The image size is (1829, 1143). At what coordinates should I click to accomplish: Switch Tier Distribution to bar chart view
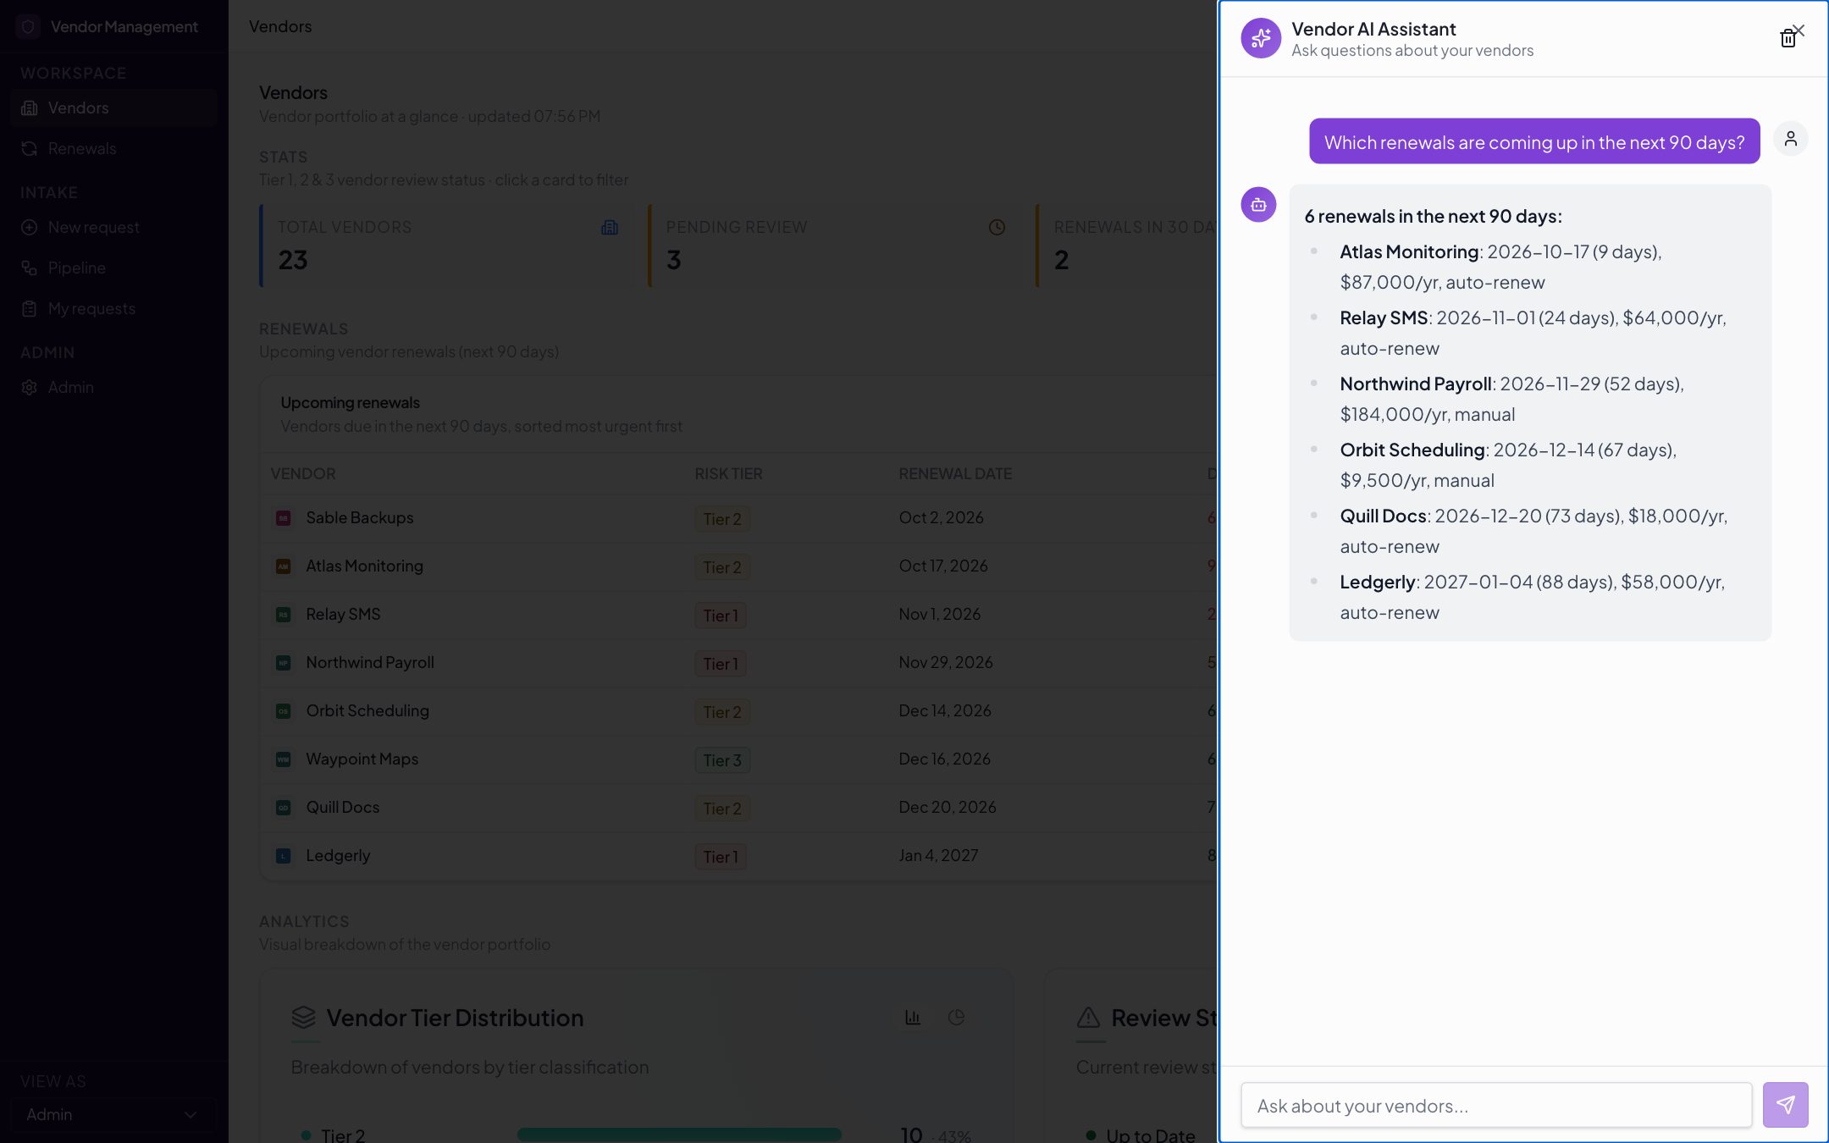tap(913, 1017)
